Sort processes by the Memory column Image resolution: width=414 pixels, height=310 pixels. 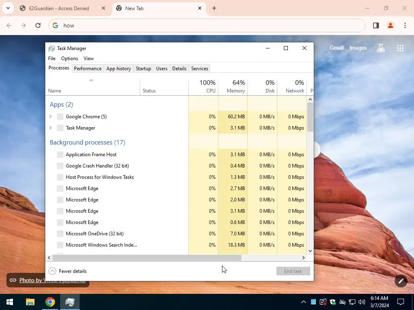(x=233, y=86)
